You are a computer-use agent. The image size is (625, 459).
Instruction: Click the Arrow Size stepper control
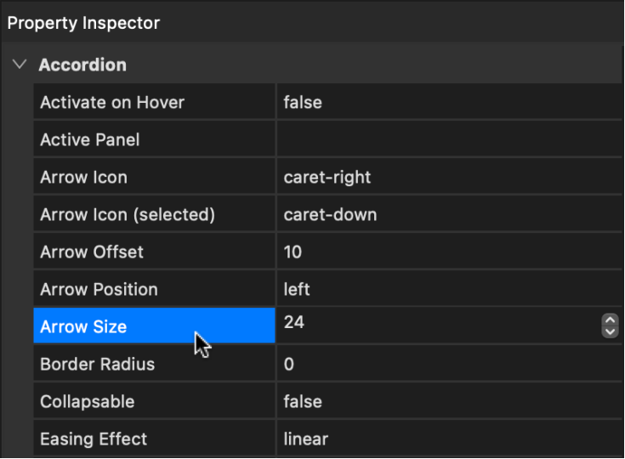tap(609, 325)
